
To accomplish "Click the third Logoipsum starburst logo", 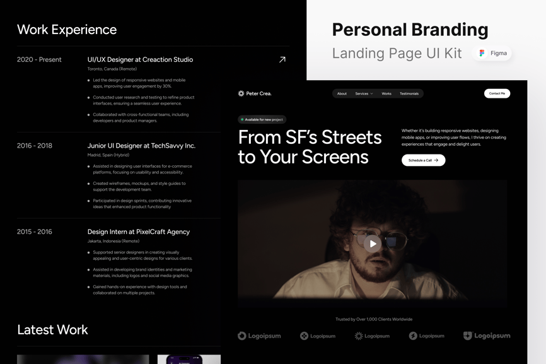I will (x=359, y=336).
